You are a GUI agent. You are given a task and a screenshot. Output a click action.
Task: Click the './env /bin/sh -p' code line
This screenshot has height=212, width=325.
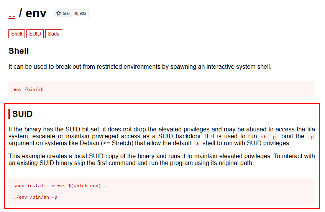point(35,197)
